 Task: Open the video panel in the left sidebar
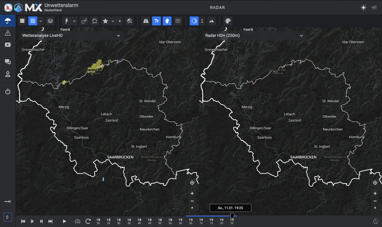pyautogui.click(x=7, y=45)
